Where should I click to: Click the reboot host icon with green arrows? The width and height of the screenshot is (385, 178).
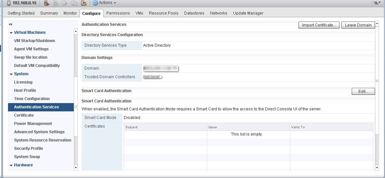pyautogui.click(x=84, y=3)
